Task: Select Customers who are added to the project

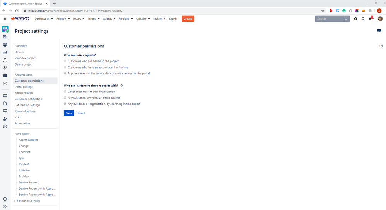Action: tap(65, 61)
